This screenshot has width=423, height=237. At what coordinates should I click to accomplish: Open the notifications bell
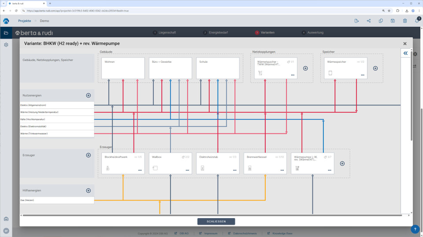pos(416,21)
